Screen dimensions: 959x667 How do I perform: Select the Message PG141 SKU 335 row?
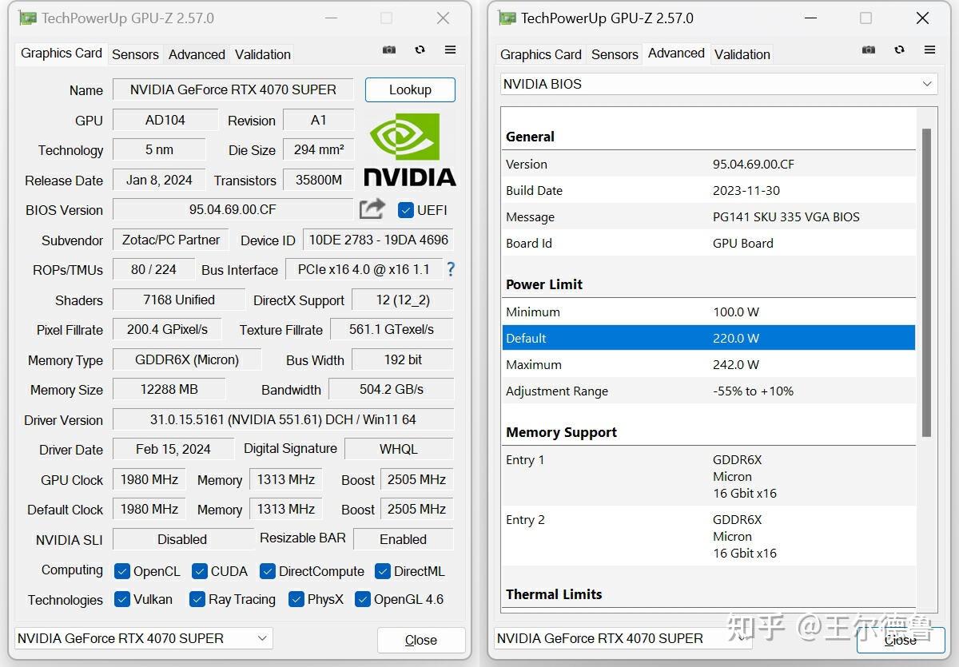(x=709, y=216)
